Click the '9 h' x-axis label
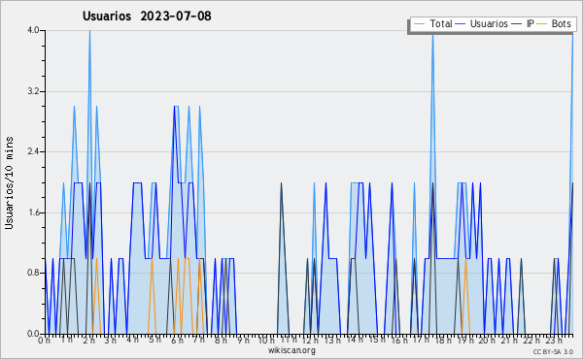This screenshot has height=359, width=583. (x=244, y=341)
